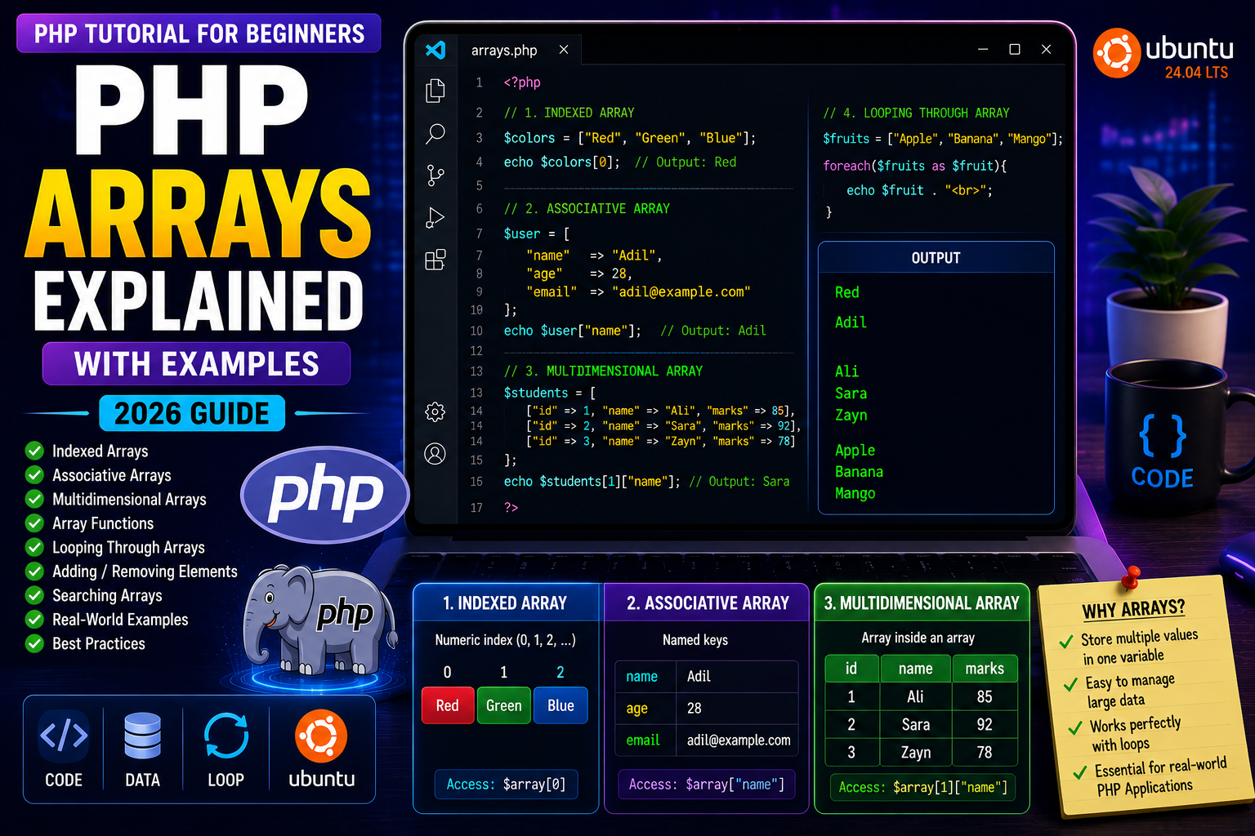Click the Access: $array[1]["name"] box
The image size is (1255, 836).
coord(922,787)
